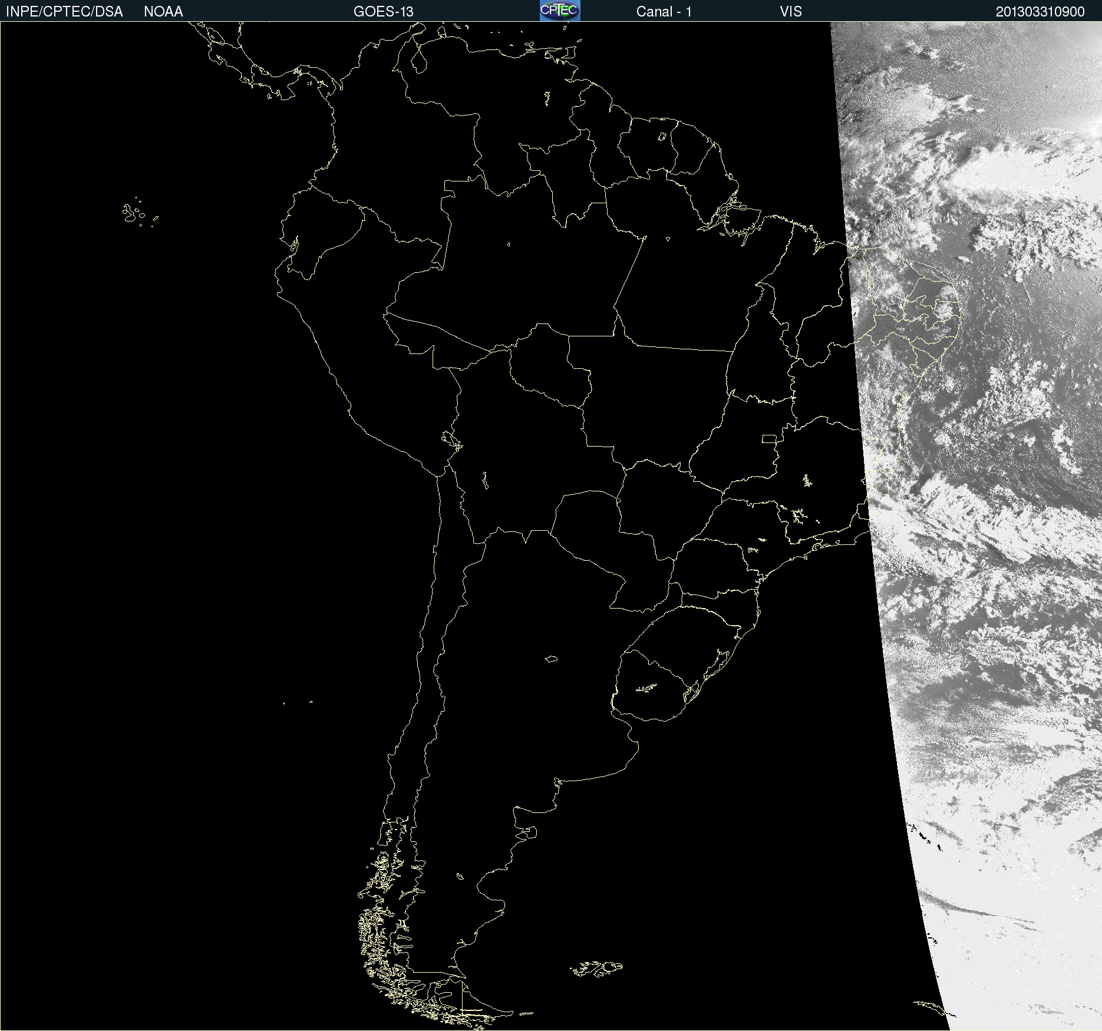1102x1031 pixels.
Task: Click the NOAA header label
Action: [163, 12]
